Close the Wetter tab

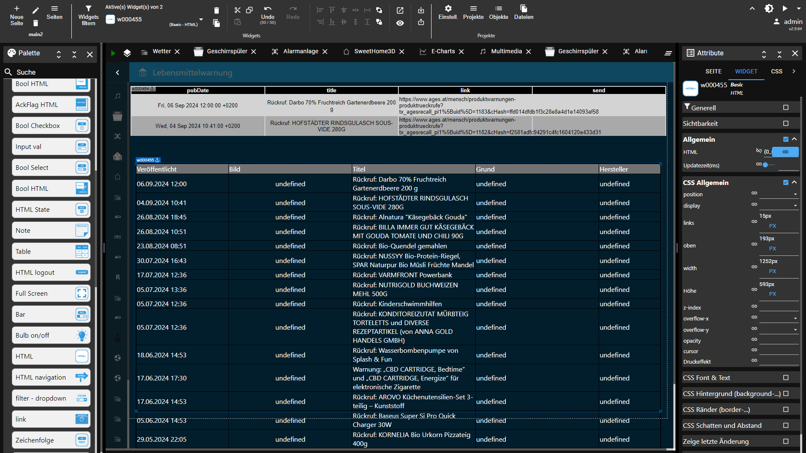(x=177, y=52)
